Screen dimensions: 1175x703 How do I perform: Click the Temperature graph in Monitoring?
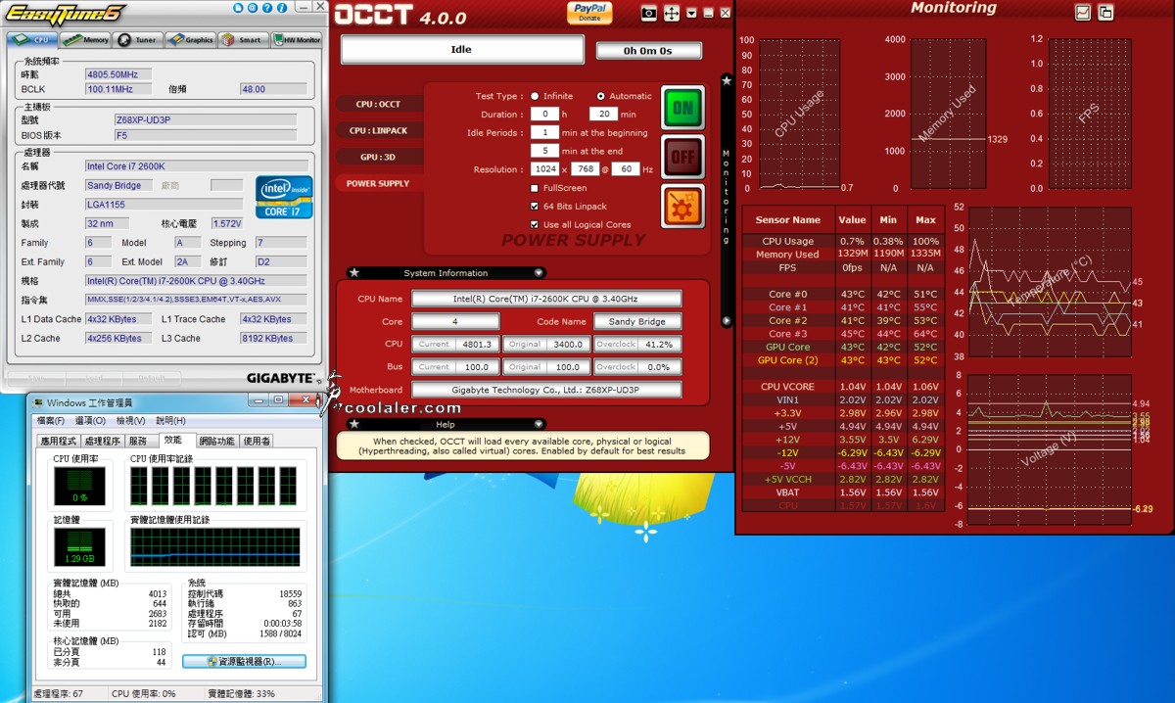pos(1048,282)
